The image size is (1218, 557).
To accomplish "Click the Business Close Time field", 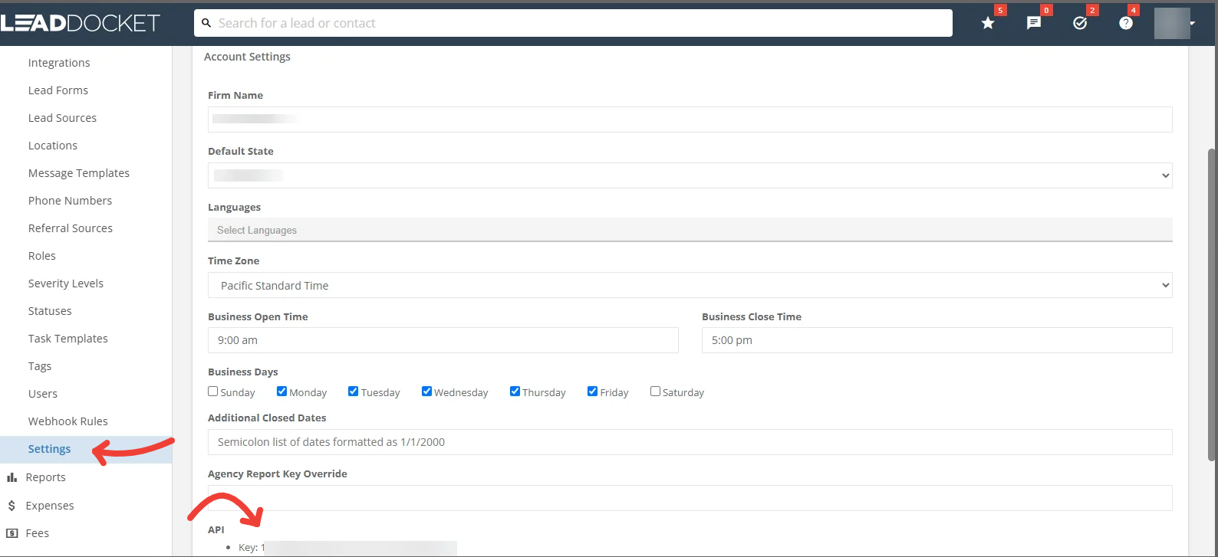I will pos(937,340).
